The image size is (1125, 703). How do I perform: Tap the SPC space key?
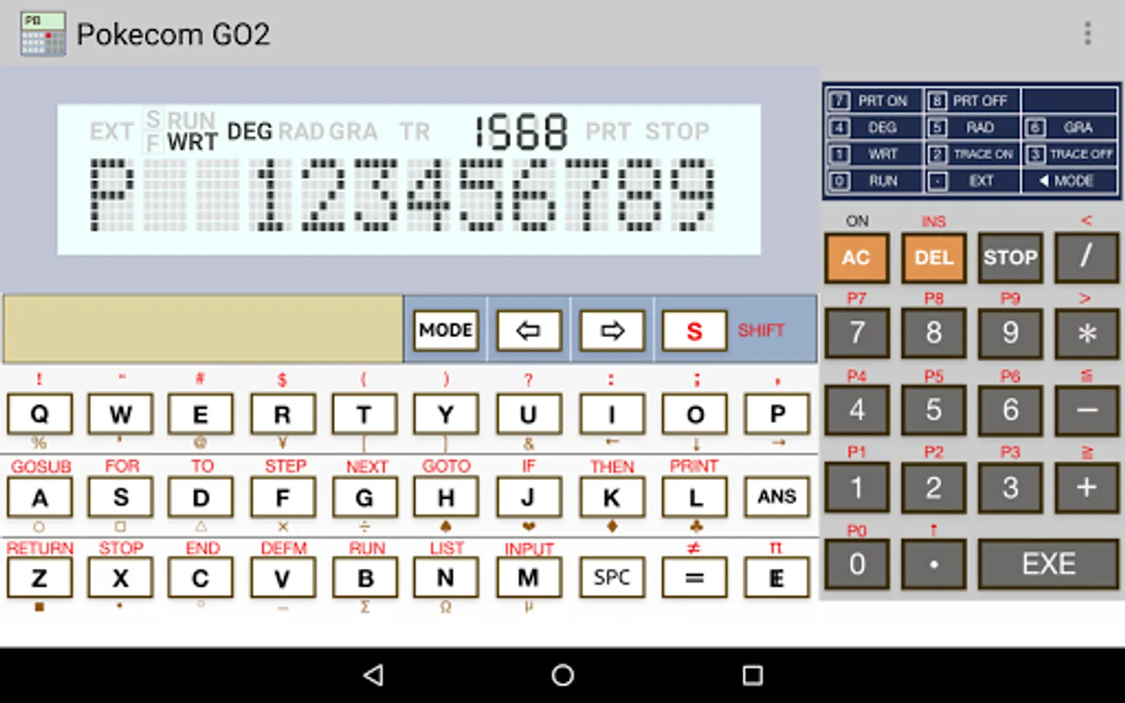pyautogui.click(x=612, y=578)
